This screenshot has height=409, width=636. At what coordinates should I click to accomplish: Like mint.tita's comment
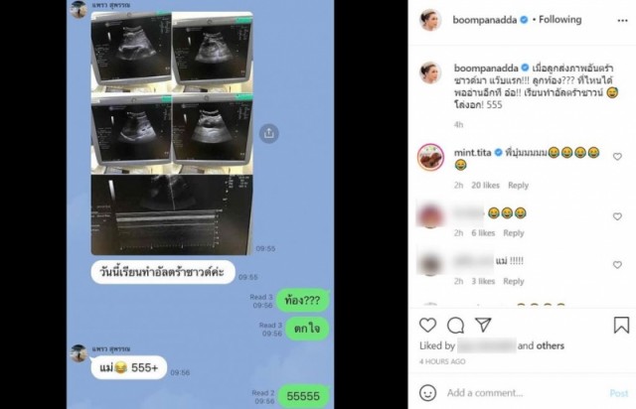point(617,157)
